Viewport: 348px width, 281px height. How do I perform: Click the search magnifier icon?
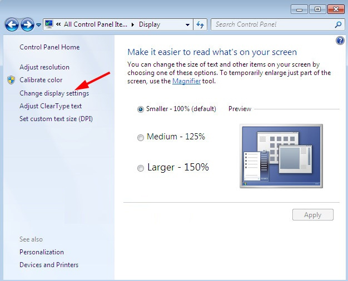[x=338, y=24]
